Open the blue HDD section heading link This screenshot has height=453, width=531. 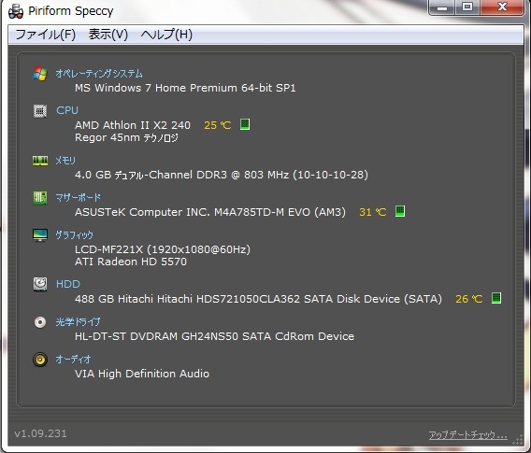[67, 284]
